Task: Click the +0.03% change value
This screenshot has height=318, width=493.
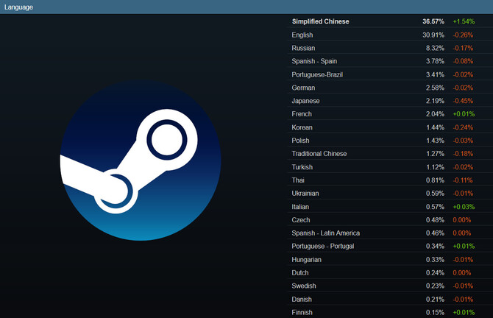Action: tap(464, 207)
